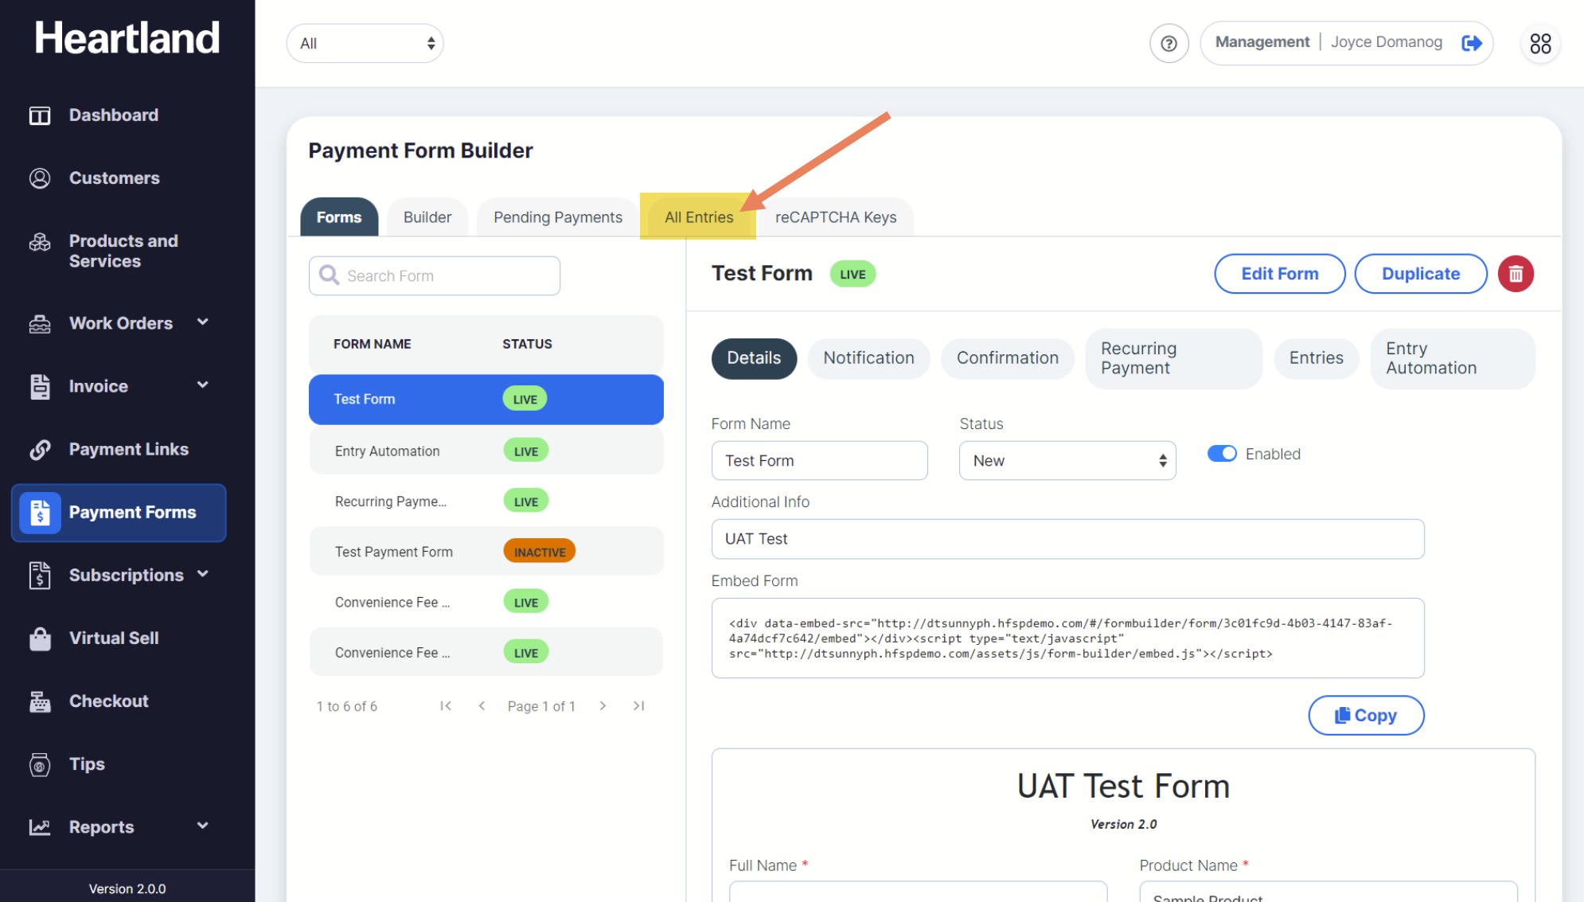Click the Duplicate button
Screen dimensions: 1584x902
pos(1420,274)
